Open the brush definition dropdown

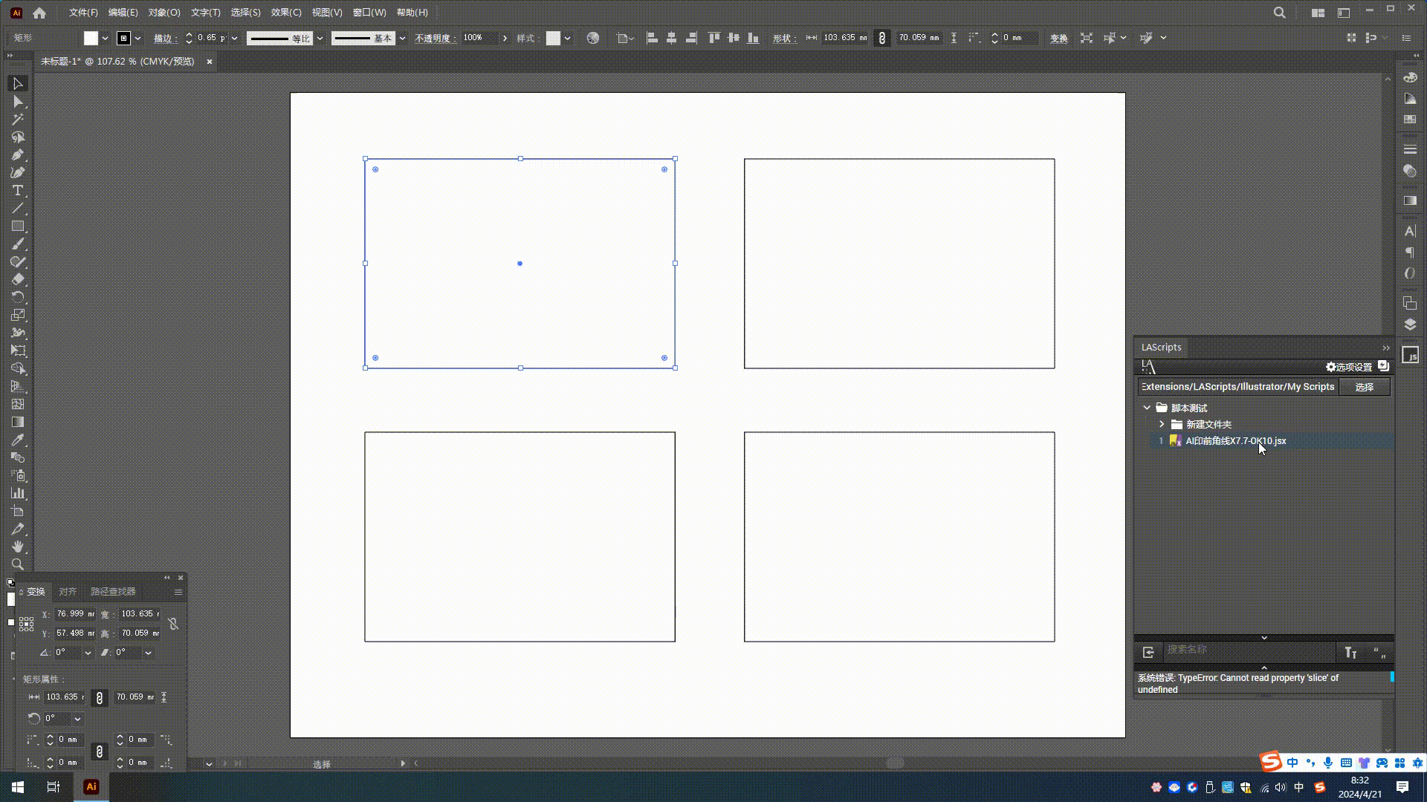[402, 38]
